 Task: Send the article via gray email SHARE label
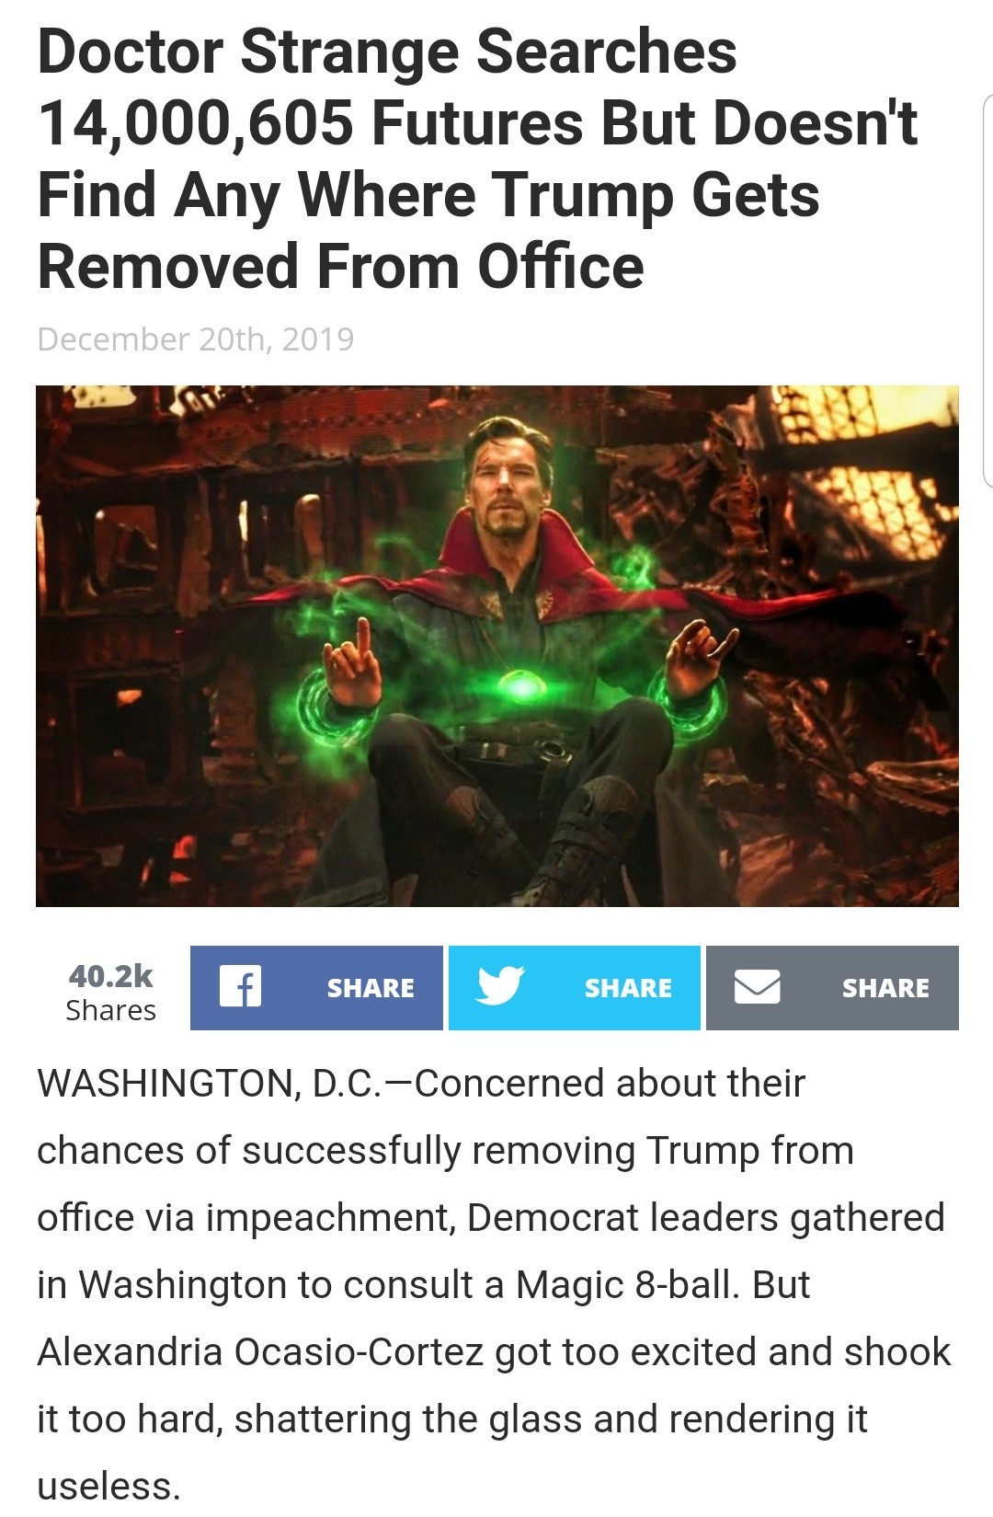(885, 988)
